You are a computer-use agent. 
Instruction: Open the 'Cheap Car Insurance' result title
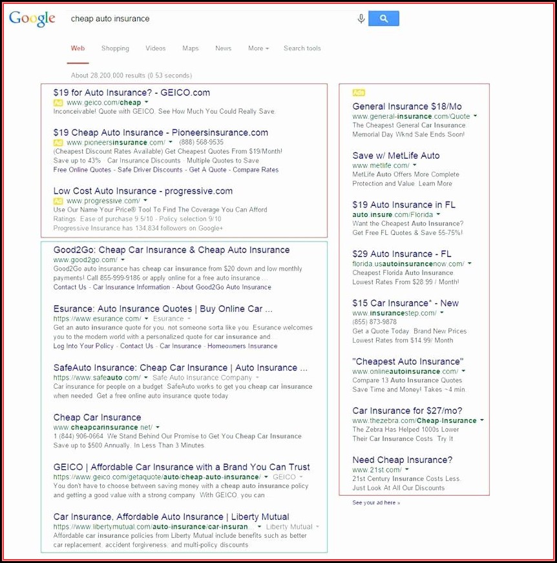point(97,417)
